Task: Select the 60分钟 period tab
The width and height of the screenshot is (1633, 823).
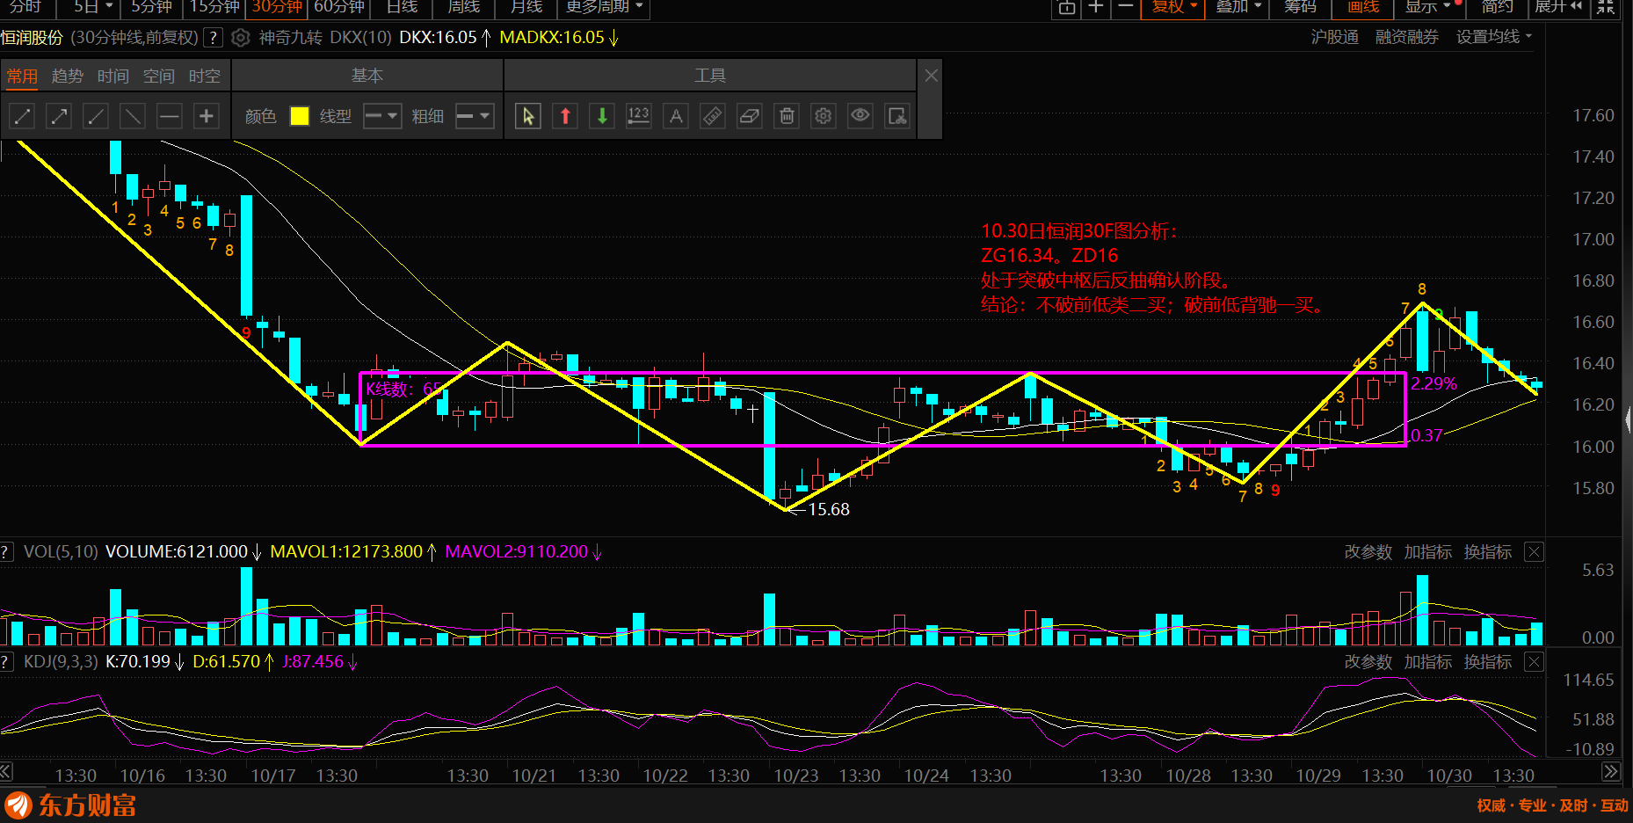Action: 339,8
